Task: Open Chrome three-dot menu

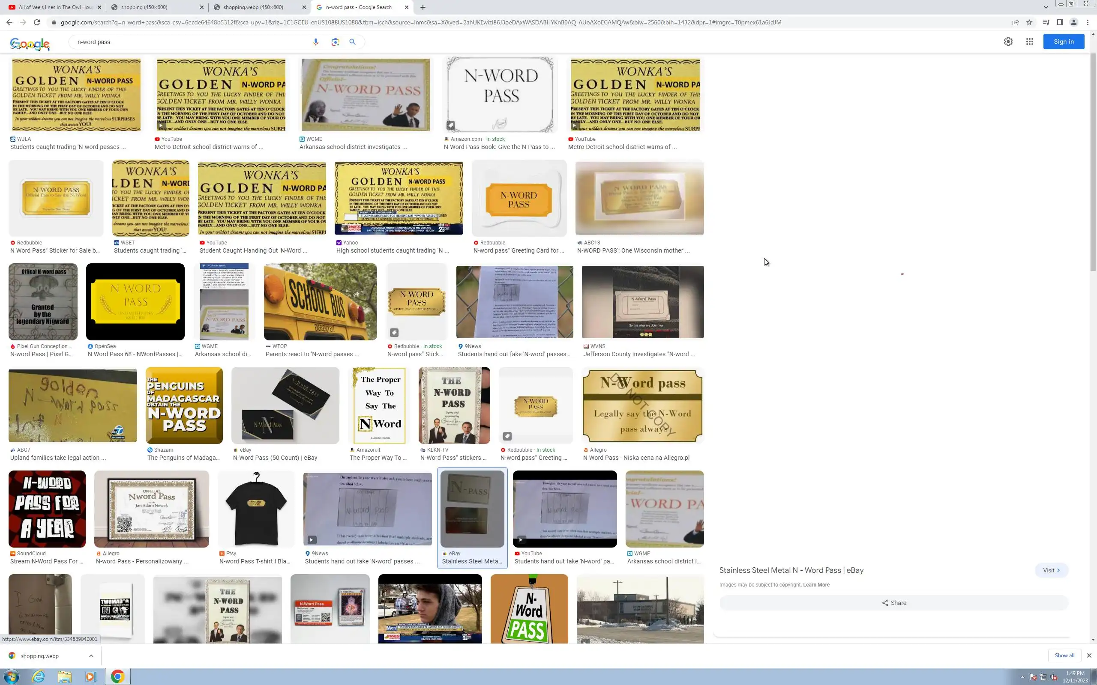Action: 1088,22
